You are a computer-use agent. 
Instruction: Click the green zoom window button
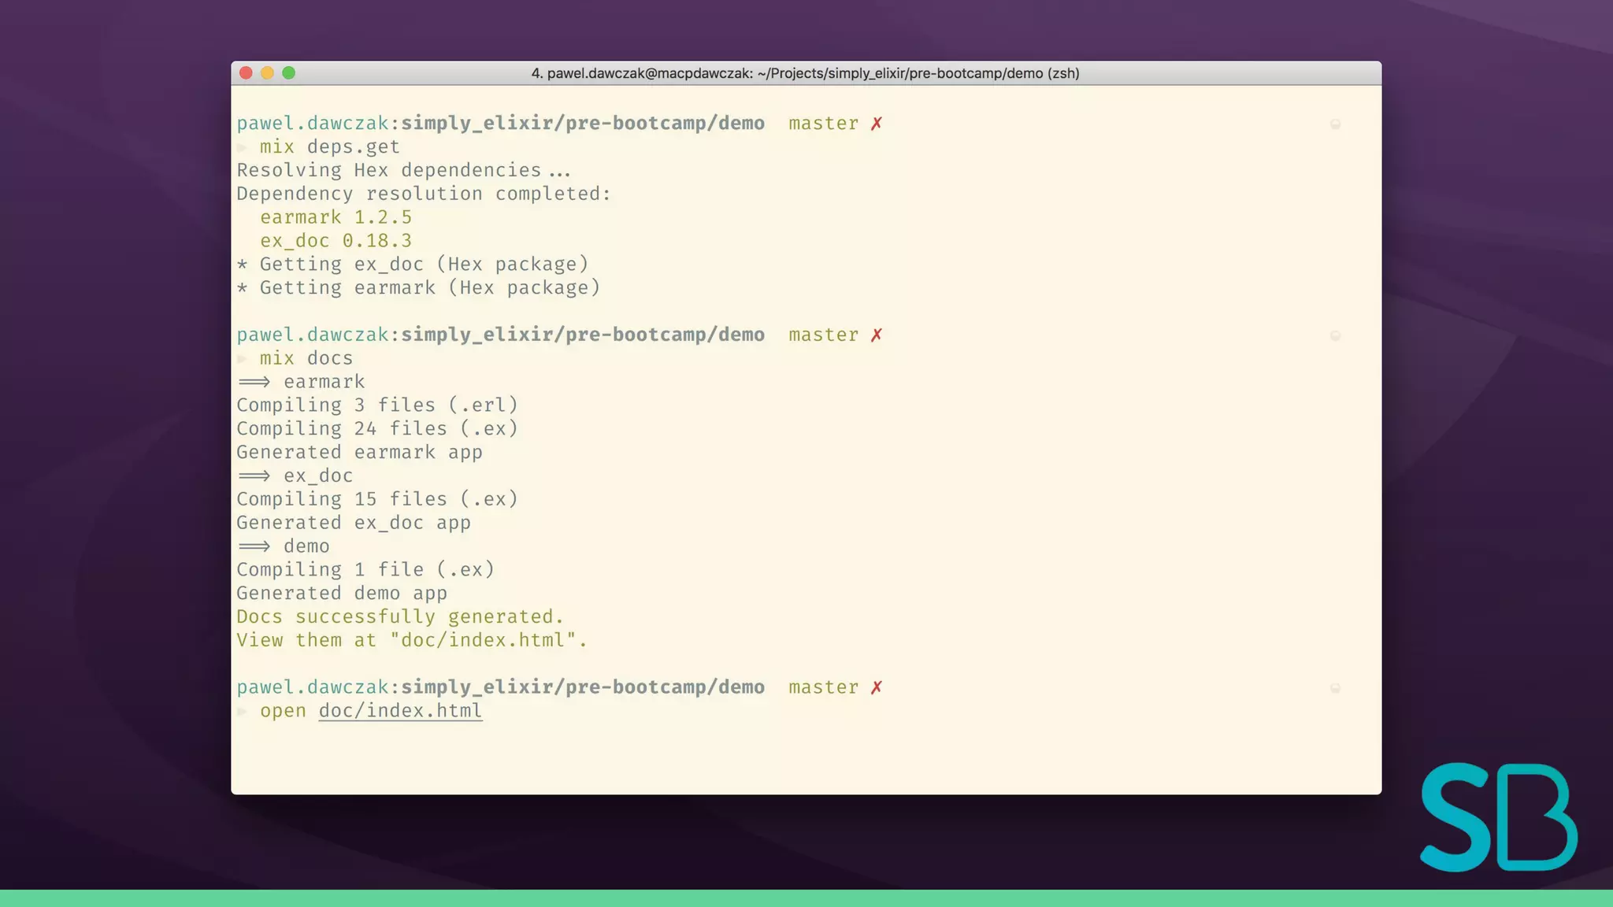(x=289, y=73)
